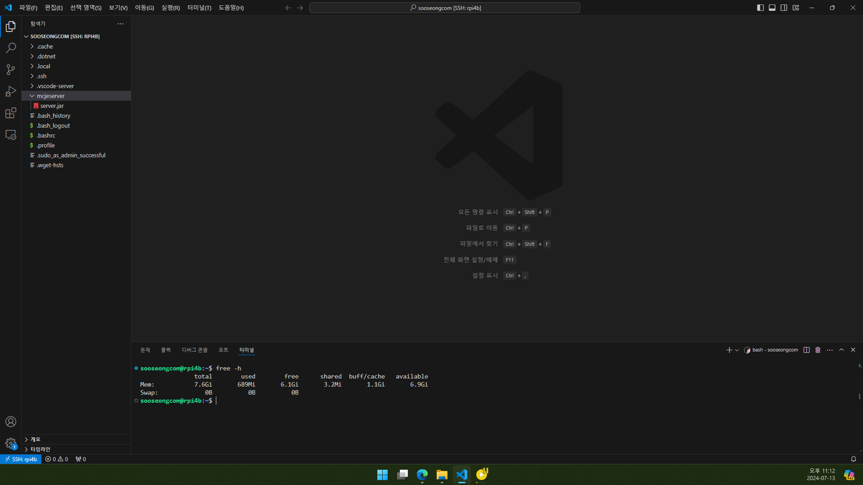Image resolution: width=863 pixels, height=485 pixels.
Task: Switch to the 터미널 panel tab
Action: (247, 350)
